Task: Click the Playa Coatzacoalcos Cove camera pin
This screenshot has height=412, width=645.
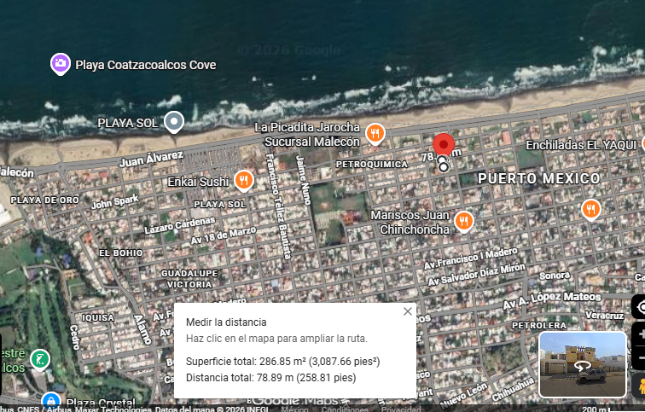Action: point(60,64)
